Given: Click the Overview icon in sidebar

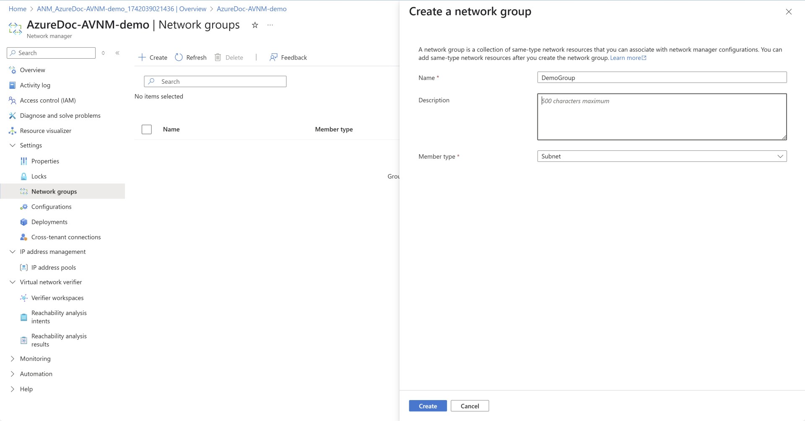Looking at the screenshot, I should pyautogui.click(x=12, y=70).
